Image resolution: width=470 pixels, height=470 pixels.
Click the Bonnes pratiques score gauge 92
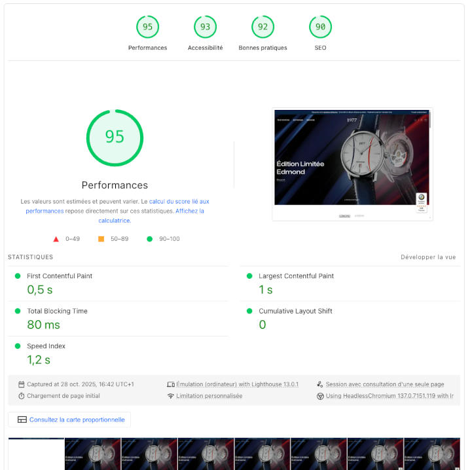pyautogui.click(x=262, y=27)
